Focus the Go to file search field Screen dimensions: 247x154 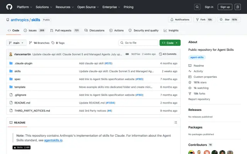pyautogui.click(x=138, y=43)
